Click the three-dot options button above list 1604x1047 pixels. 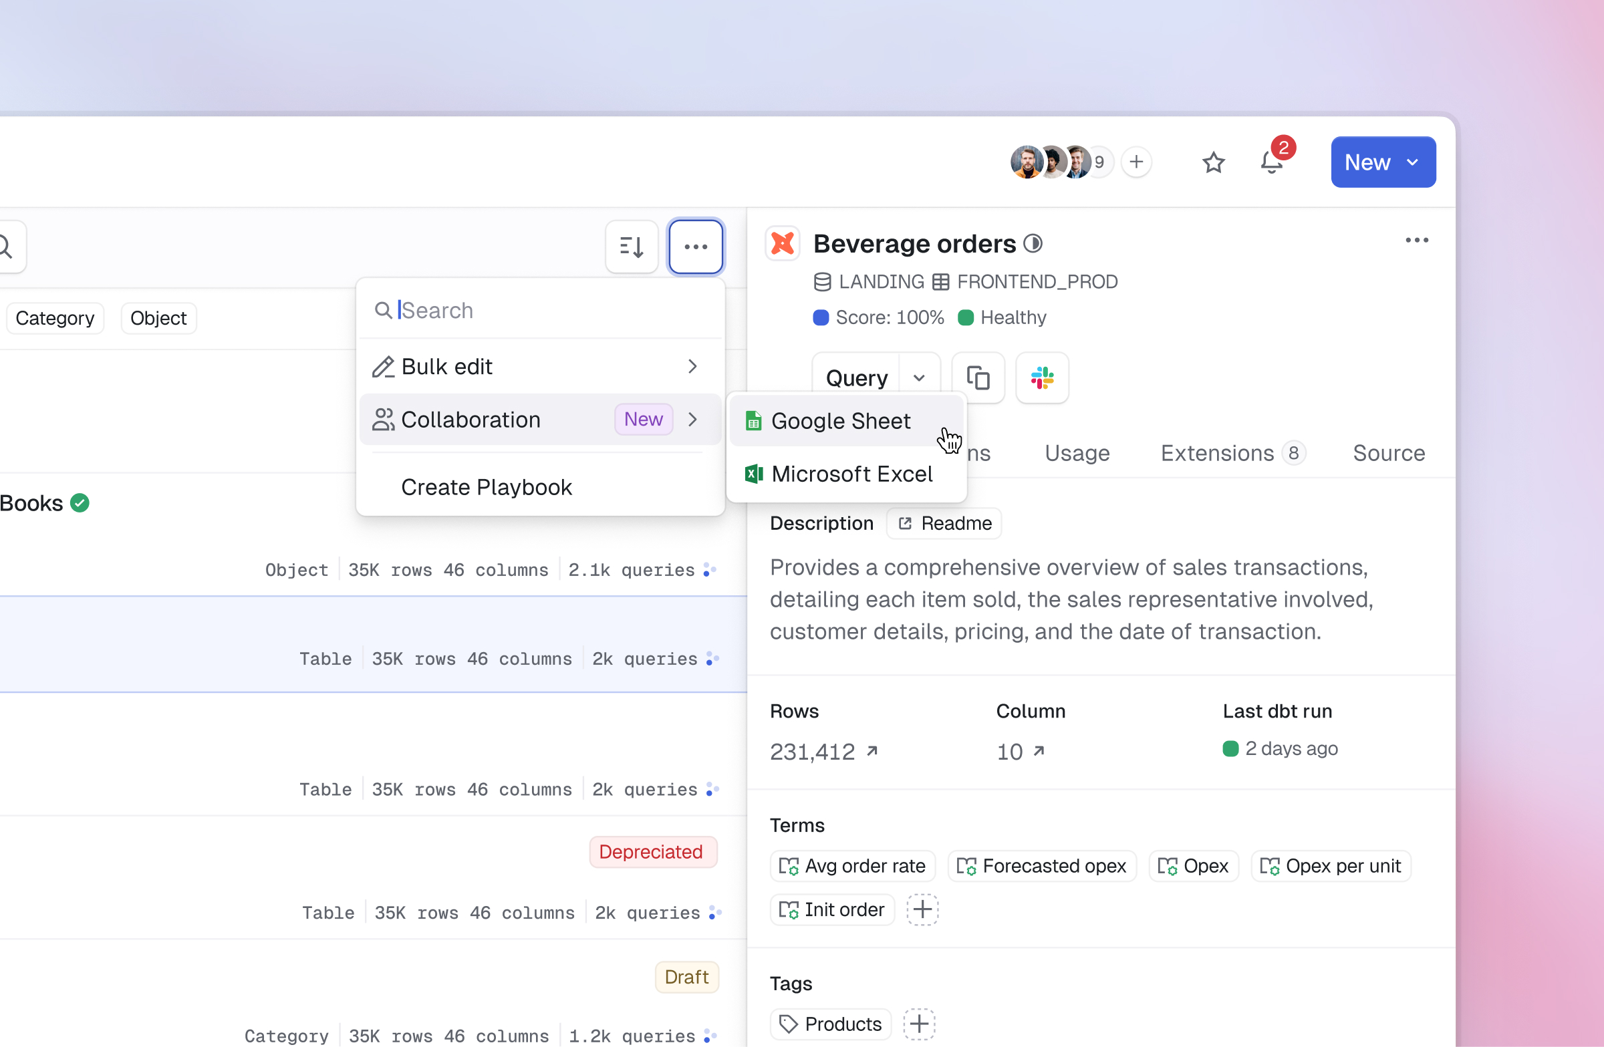click(x=696, y=247)
